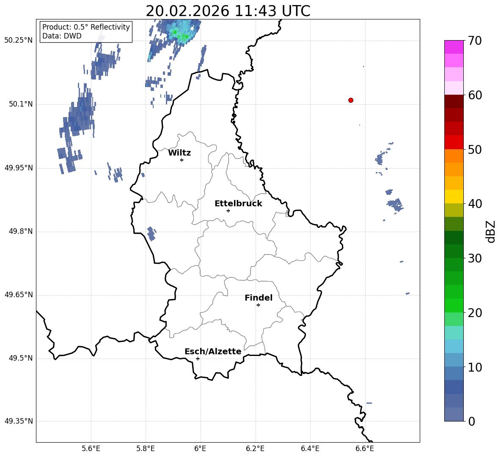Screen dimensions: 501x457
Task: Click the 49.65°N latitude label
Action: [18, 295]
